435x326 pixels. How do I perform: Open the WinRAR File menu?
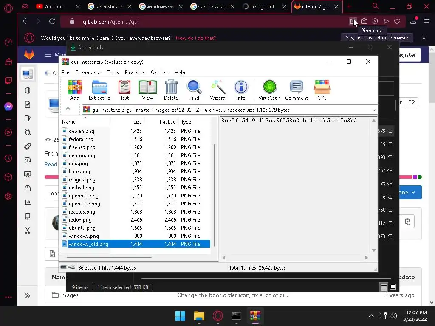(x=65, y=72)
